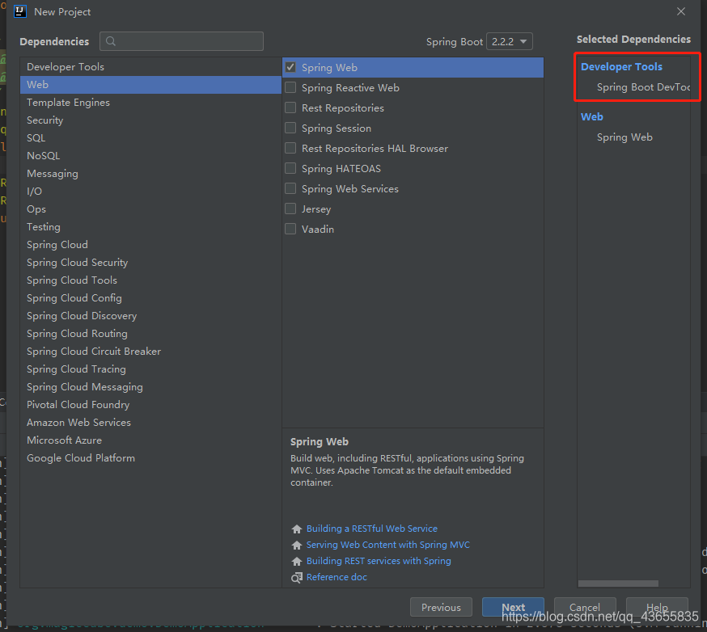
Task: Click Selected Dependencies horizontal scrollbar
Action: [x=618, y=584]
